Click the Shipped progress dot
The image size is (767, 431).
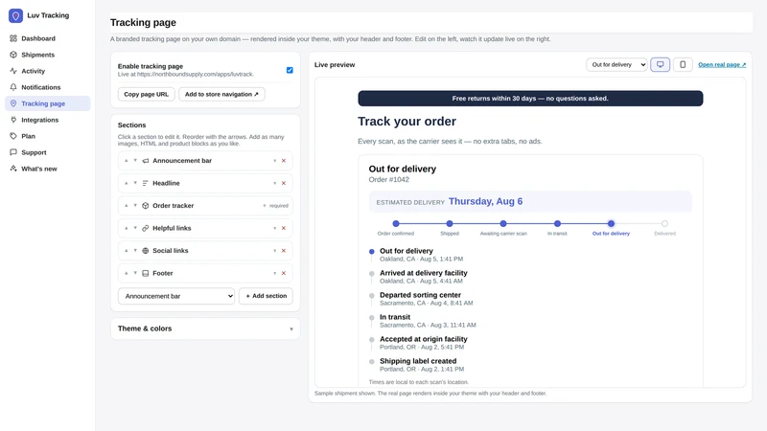point(450,224)
